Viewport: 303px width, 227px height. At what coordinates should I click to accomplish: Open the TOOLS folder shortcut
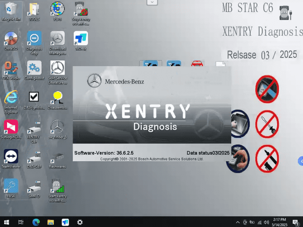(34, 11)
